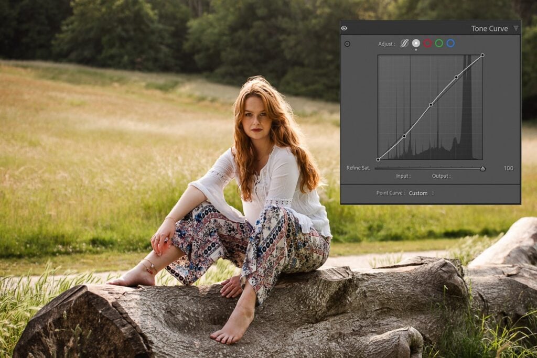Image resolution: width=537 pixels, height=358 pixels.
Task: Click the indicator dot under the point curve icon
Action: 416,51
